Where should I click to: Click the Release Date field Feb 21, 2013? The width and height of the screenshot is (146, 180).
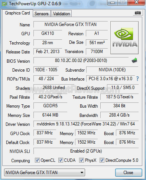[x=48, y=52]
